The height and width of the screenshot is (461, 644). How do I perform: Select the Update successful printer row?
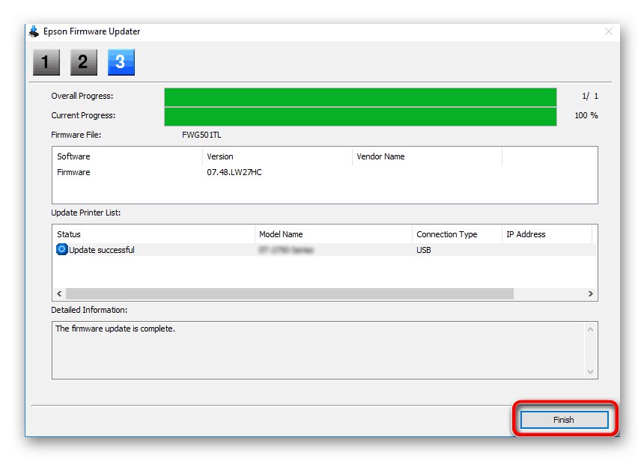(324, 250)
